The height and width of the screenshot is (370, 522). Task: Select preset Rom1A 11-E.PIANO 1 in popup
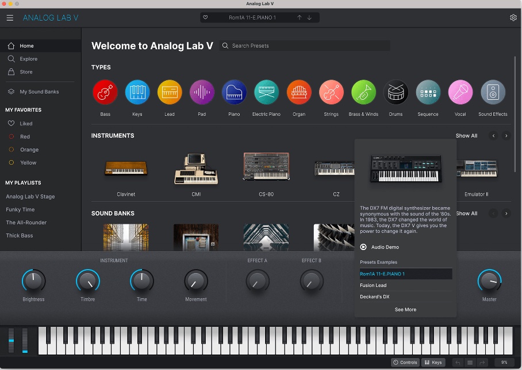[x=406, y=274]
